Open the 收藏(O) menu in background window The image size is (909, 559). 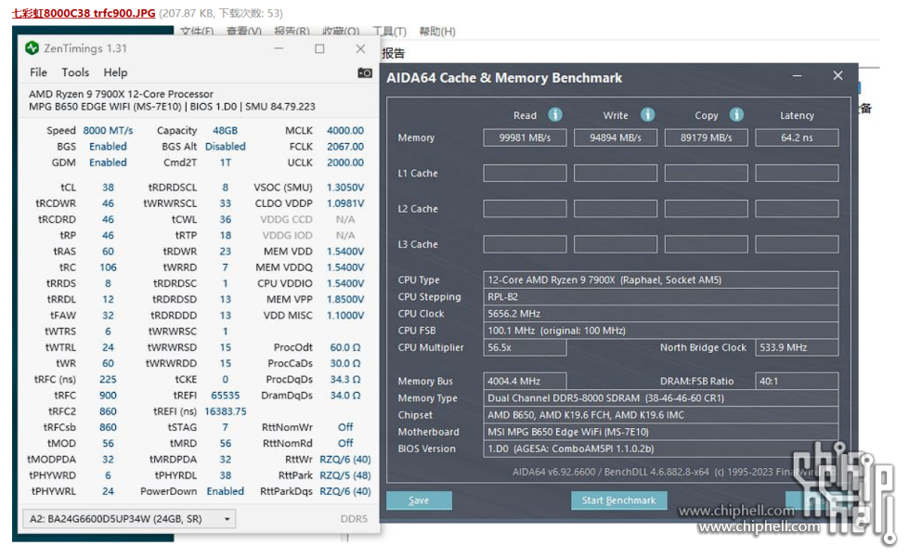click(x=341, y=32)
